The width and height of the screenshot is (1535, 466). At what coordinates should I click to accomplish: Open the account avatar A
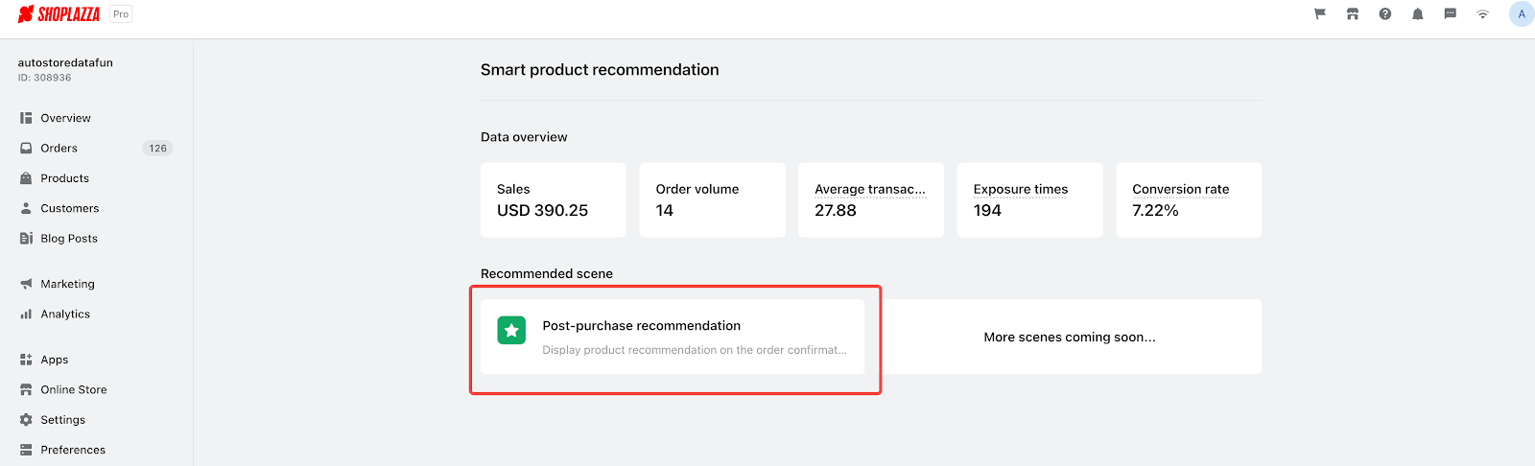[x=1522, y=14]
